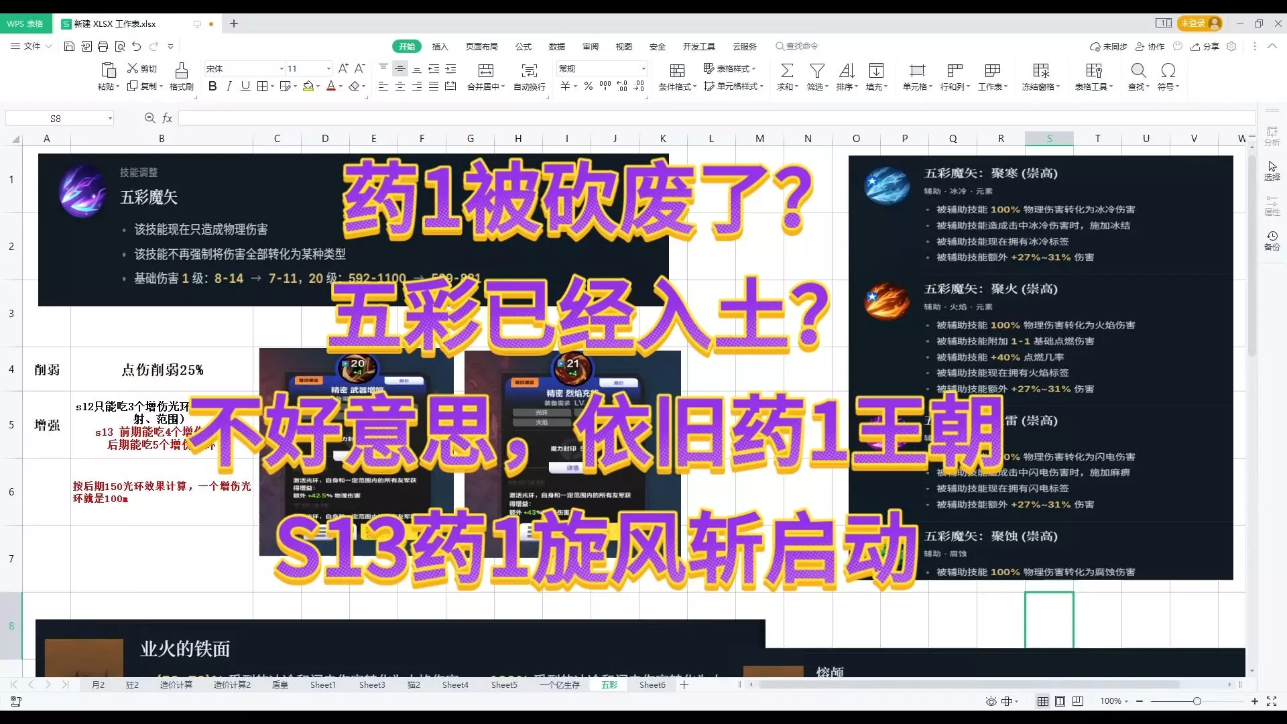
Task: Open the Rows and Columns (行和列) tool
Action: pyautogui.click(x=955, y=76)
